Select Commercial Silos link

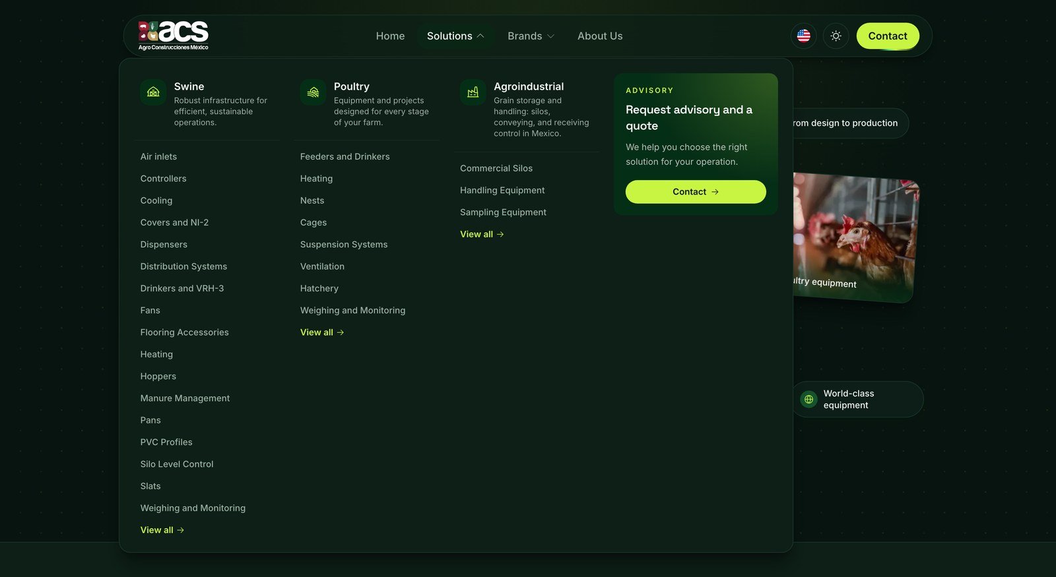pyautogui.click(x=496, y=169)
